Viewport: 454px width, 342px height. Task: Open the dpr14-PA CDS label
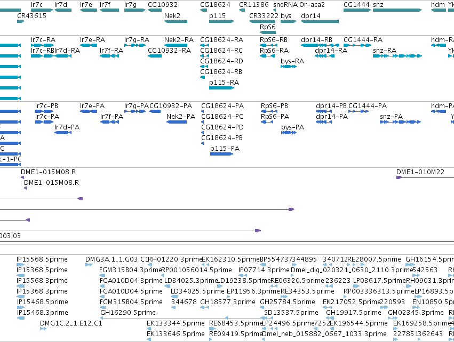(x=331, y=117)
